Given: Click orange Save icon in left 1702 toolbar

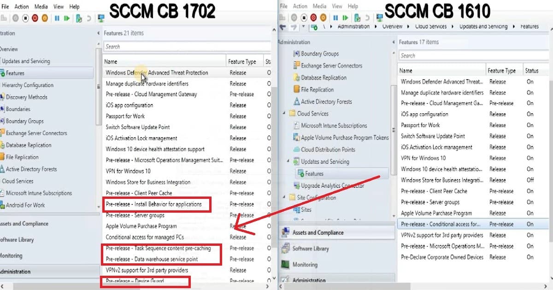Looking at the screenshot, I should 45,18.
